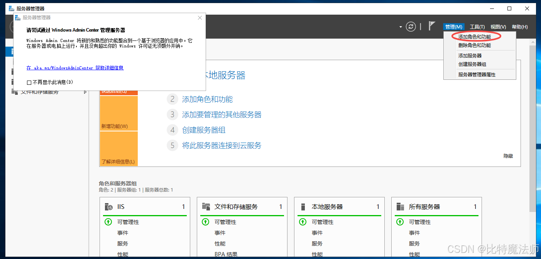Click 可管理性 in 文件和存储服务 tile
The image size is (541, 259).
click(x=225, y=222)
